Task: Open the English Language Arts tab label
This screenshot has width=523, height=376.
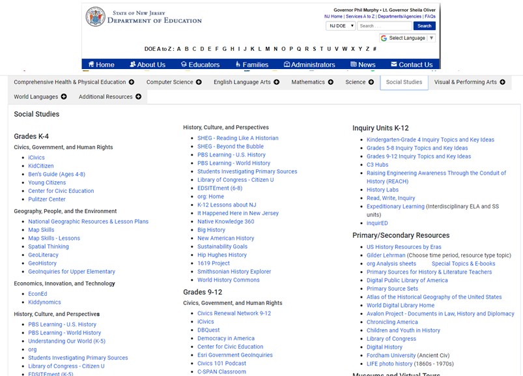Action: (242, 82)
